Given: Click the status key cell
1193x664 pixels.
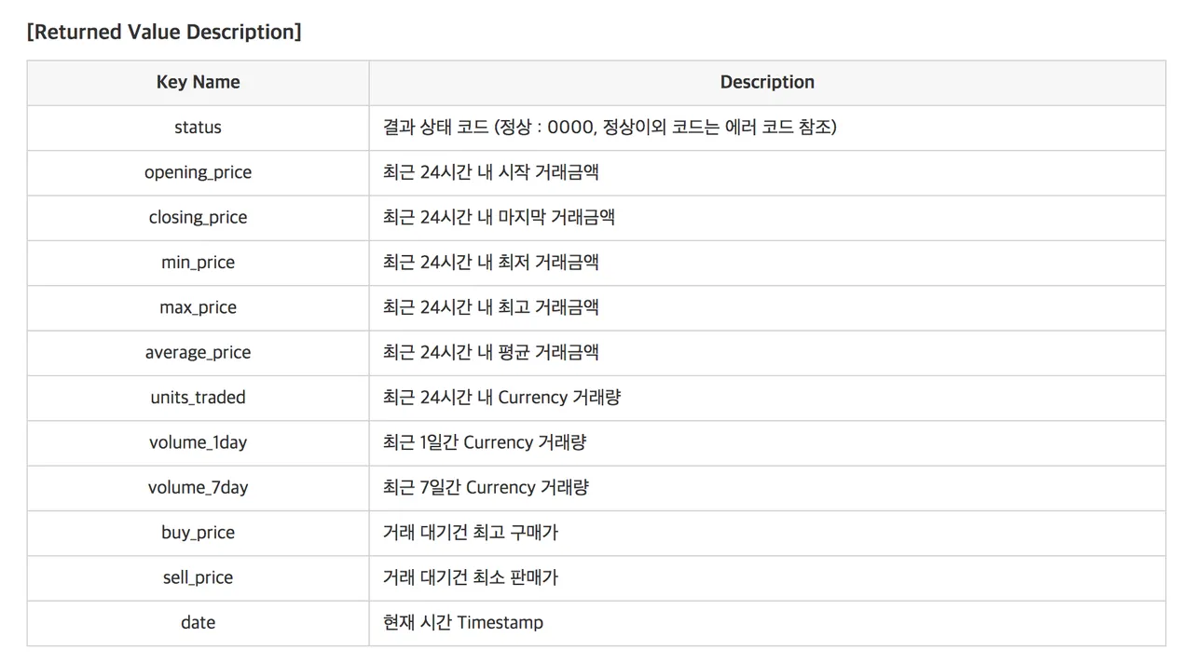Looking at the screenshot, I should (198, 128).
